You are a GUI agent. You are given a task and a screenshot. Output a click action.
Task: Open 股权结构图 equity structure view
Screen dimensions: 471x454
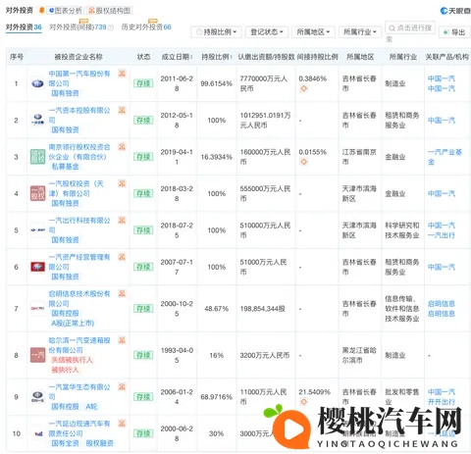click(110, 11)
